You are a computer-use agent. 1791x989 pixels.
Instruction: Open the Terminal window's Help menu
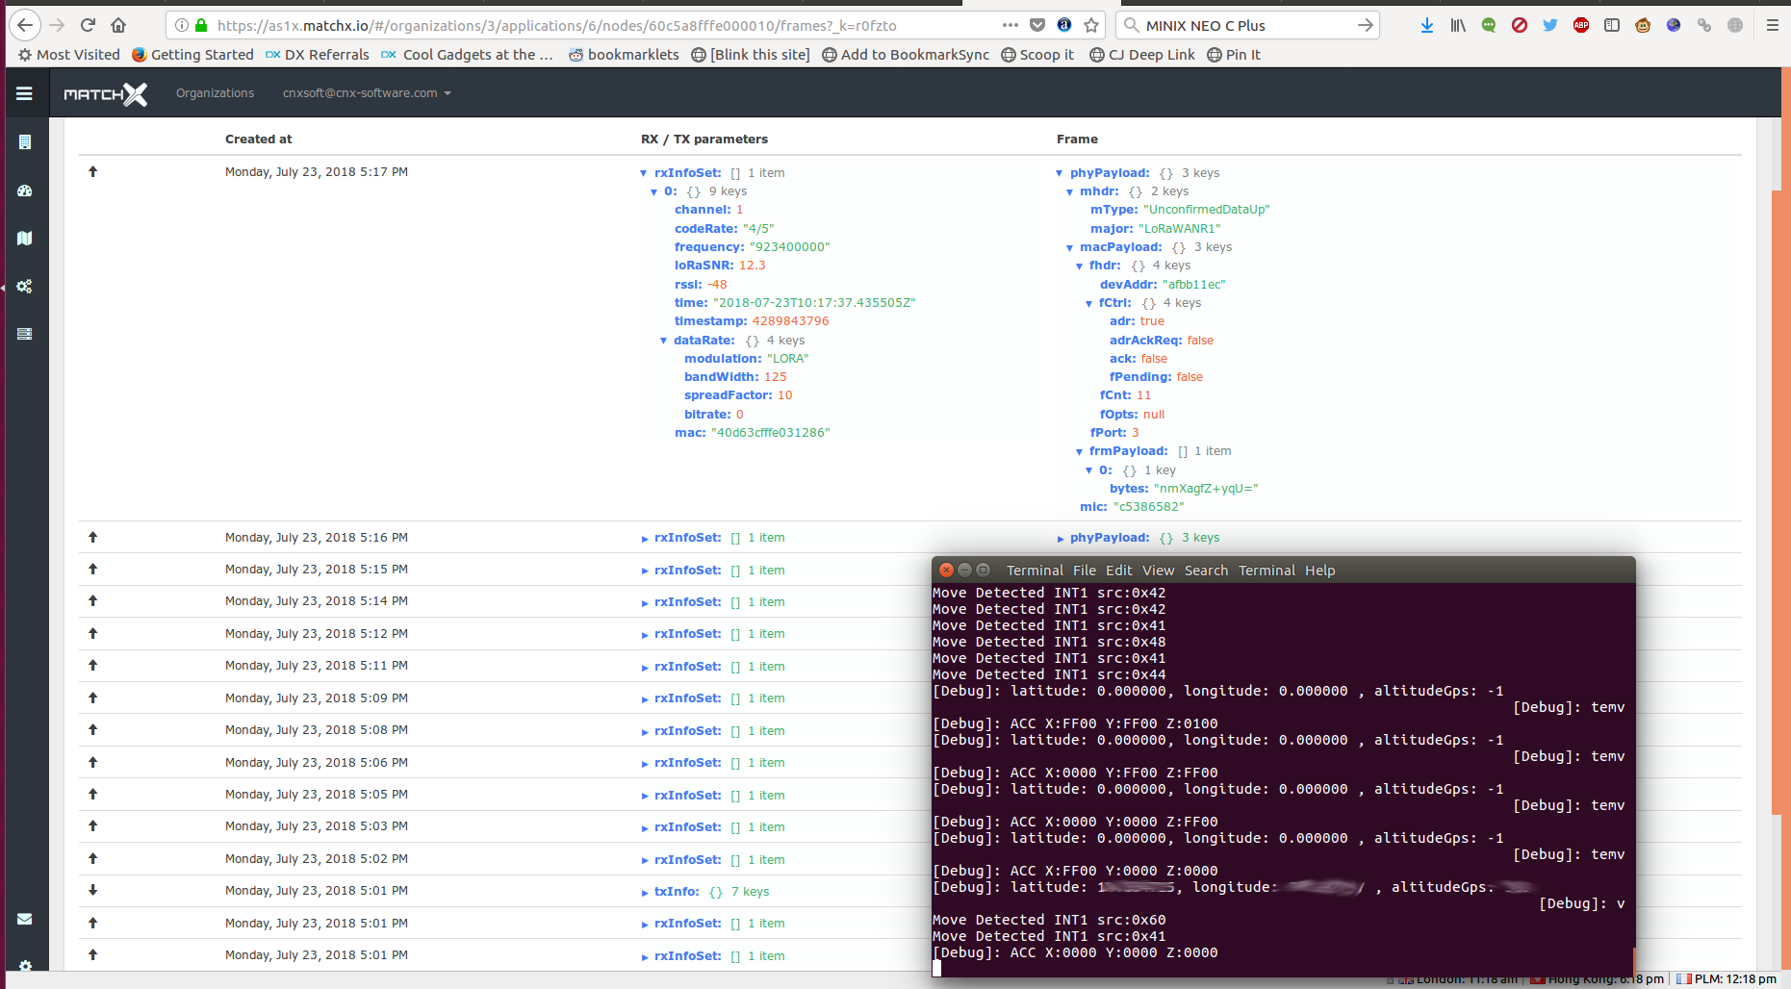[1319, 571]
